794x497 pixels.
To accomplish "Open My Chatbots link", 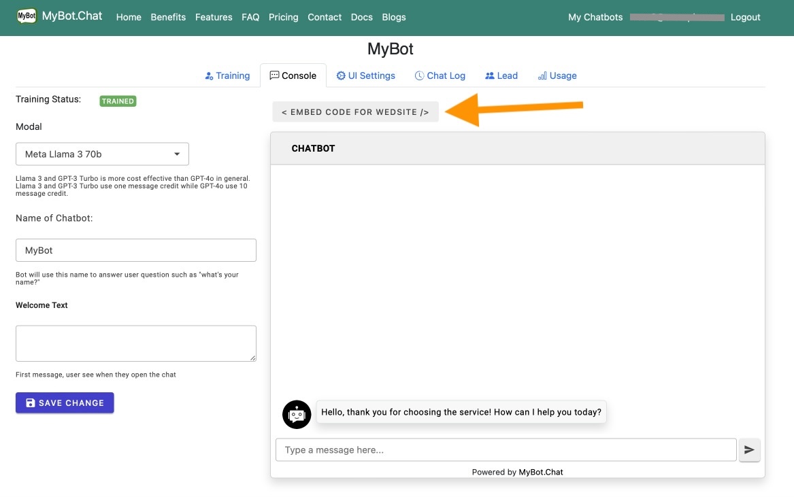I will 595,17.
